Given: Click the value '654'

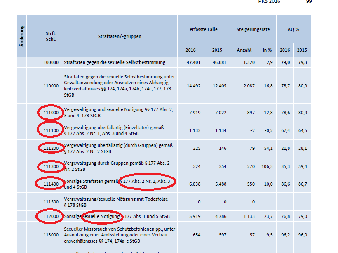Looking at the screenshot, I should click(x=197, y=235).
